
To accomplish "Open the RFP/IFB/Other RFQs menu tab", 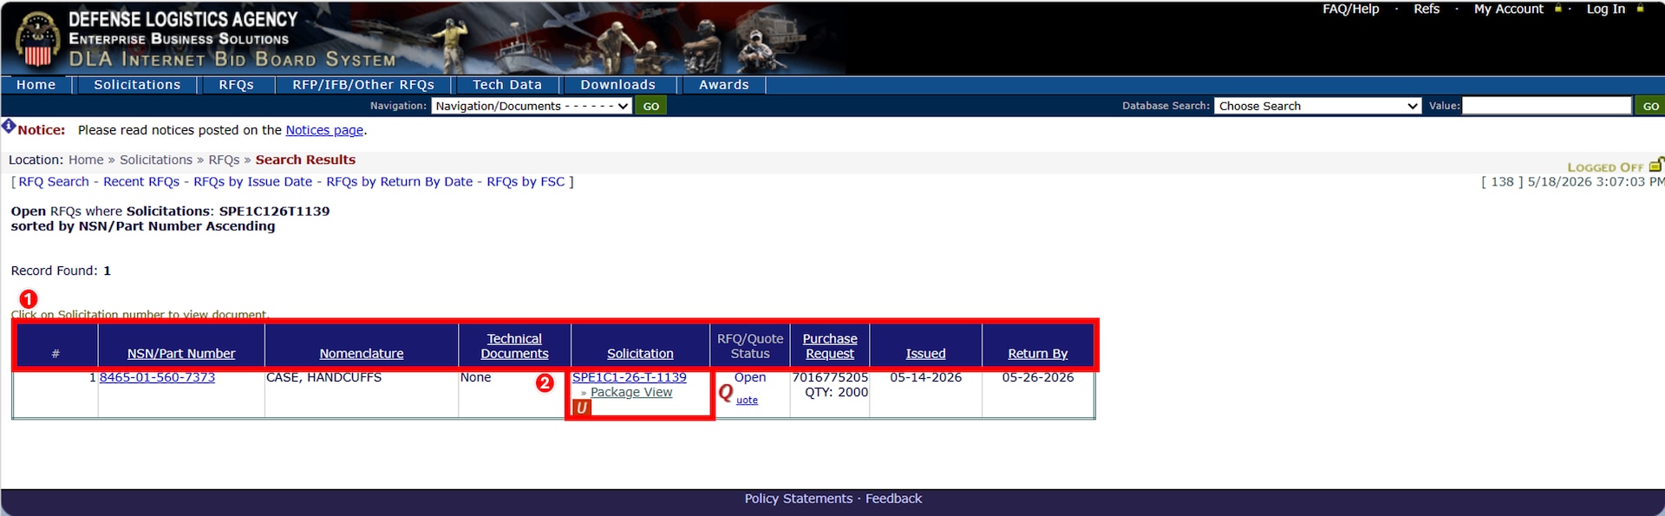I will point(363,85).
